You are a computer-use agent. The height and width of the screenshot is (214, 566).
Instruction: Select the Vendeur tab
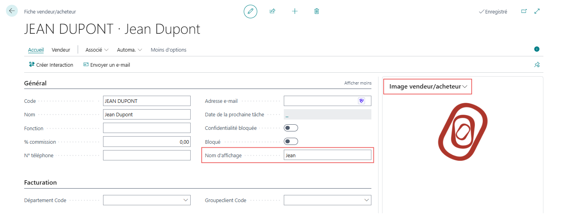click(61, 50)
